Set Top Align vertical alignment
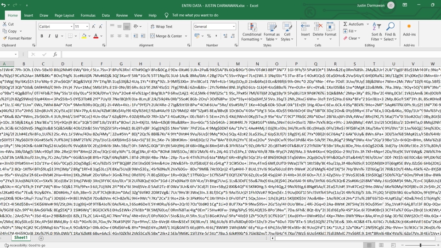Image resolution: width=441 pixels, height=248 pixels. (112, 27)
